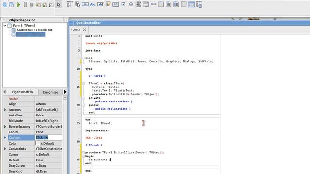Stop the program with square stop icon

(x=31, y=5)
